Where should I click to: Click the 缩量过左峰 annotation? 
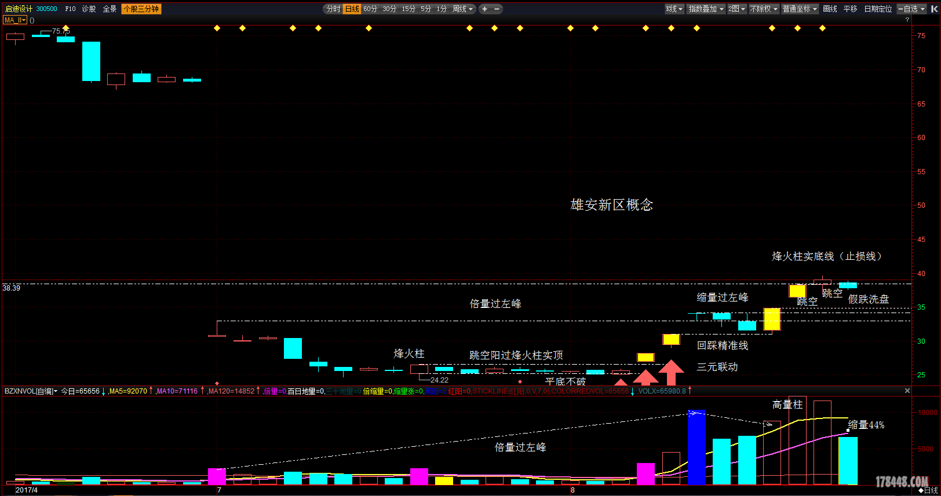(x=723, y=297)
